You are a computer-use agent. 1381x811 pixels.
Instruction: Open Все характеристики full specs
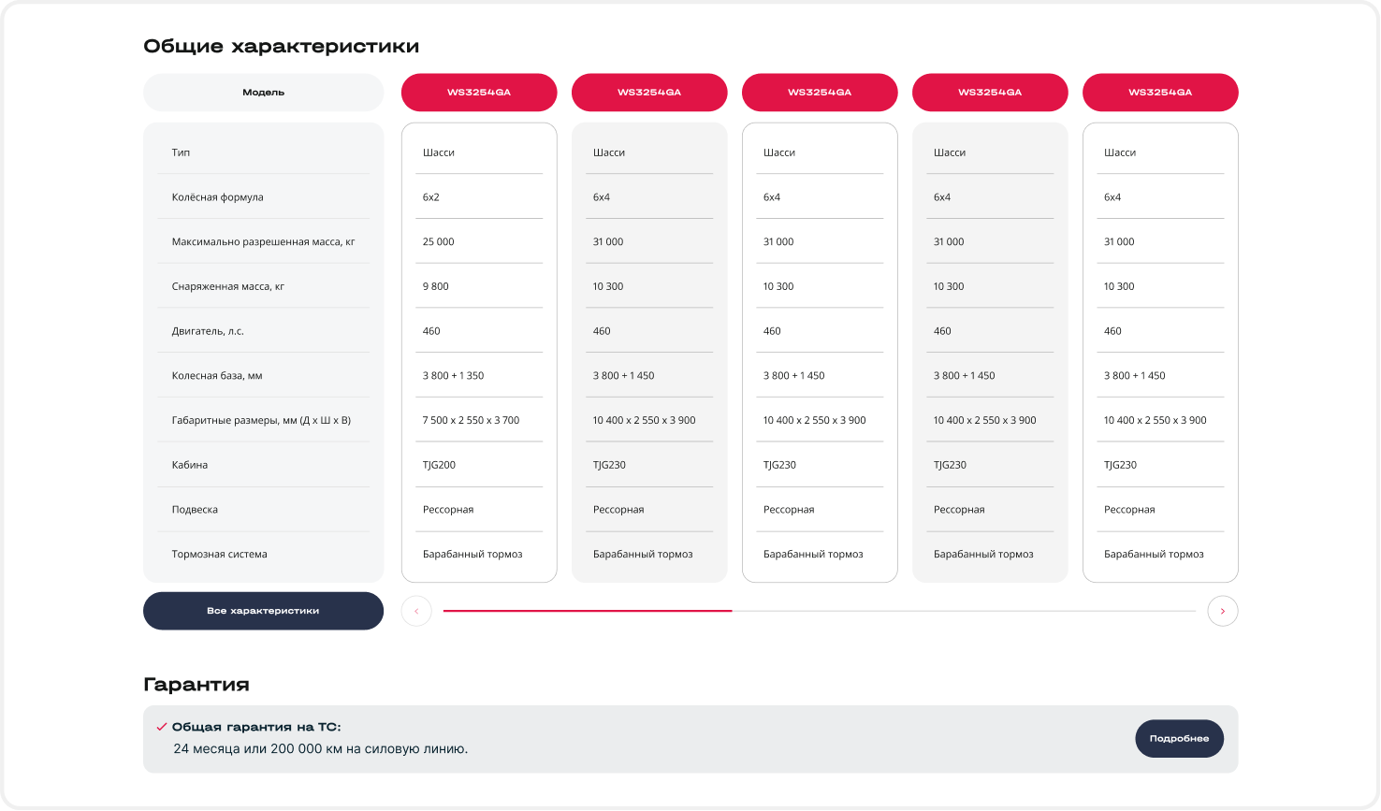263,611
